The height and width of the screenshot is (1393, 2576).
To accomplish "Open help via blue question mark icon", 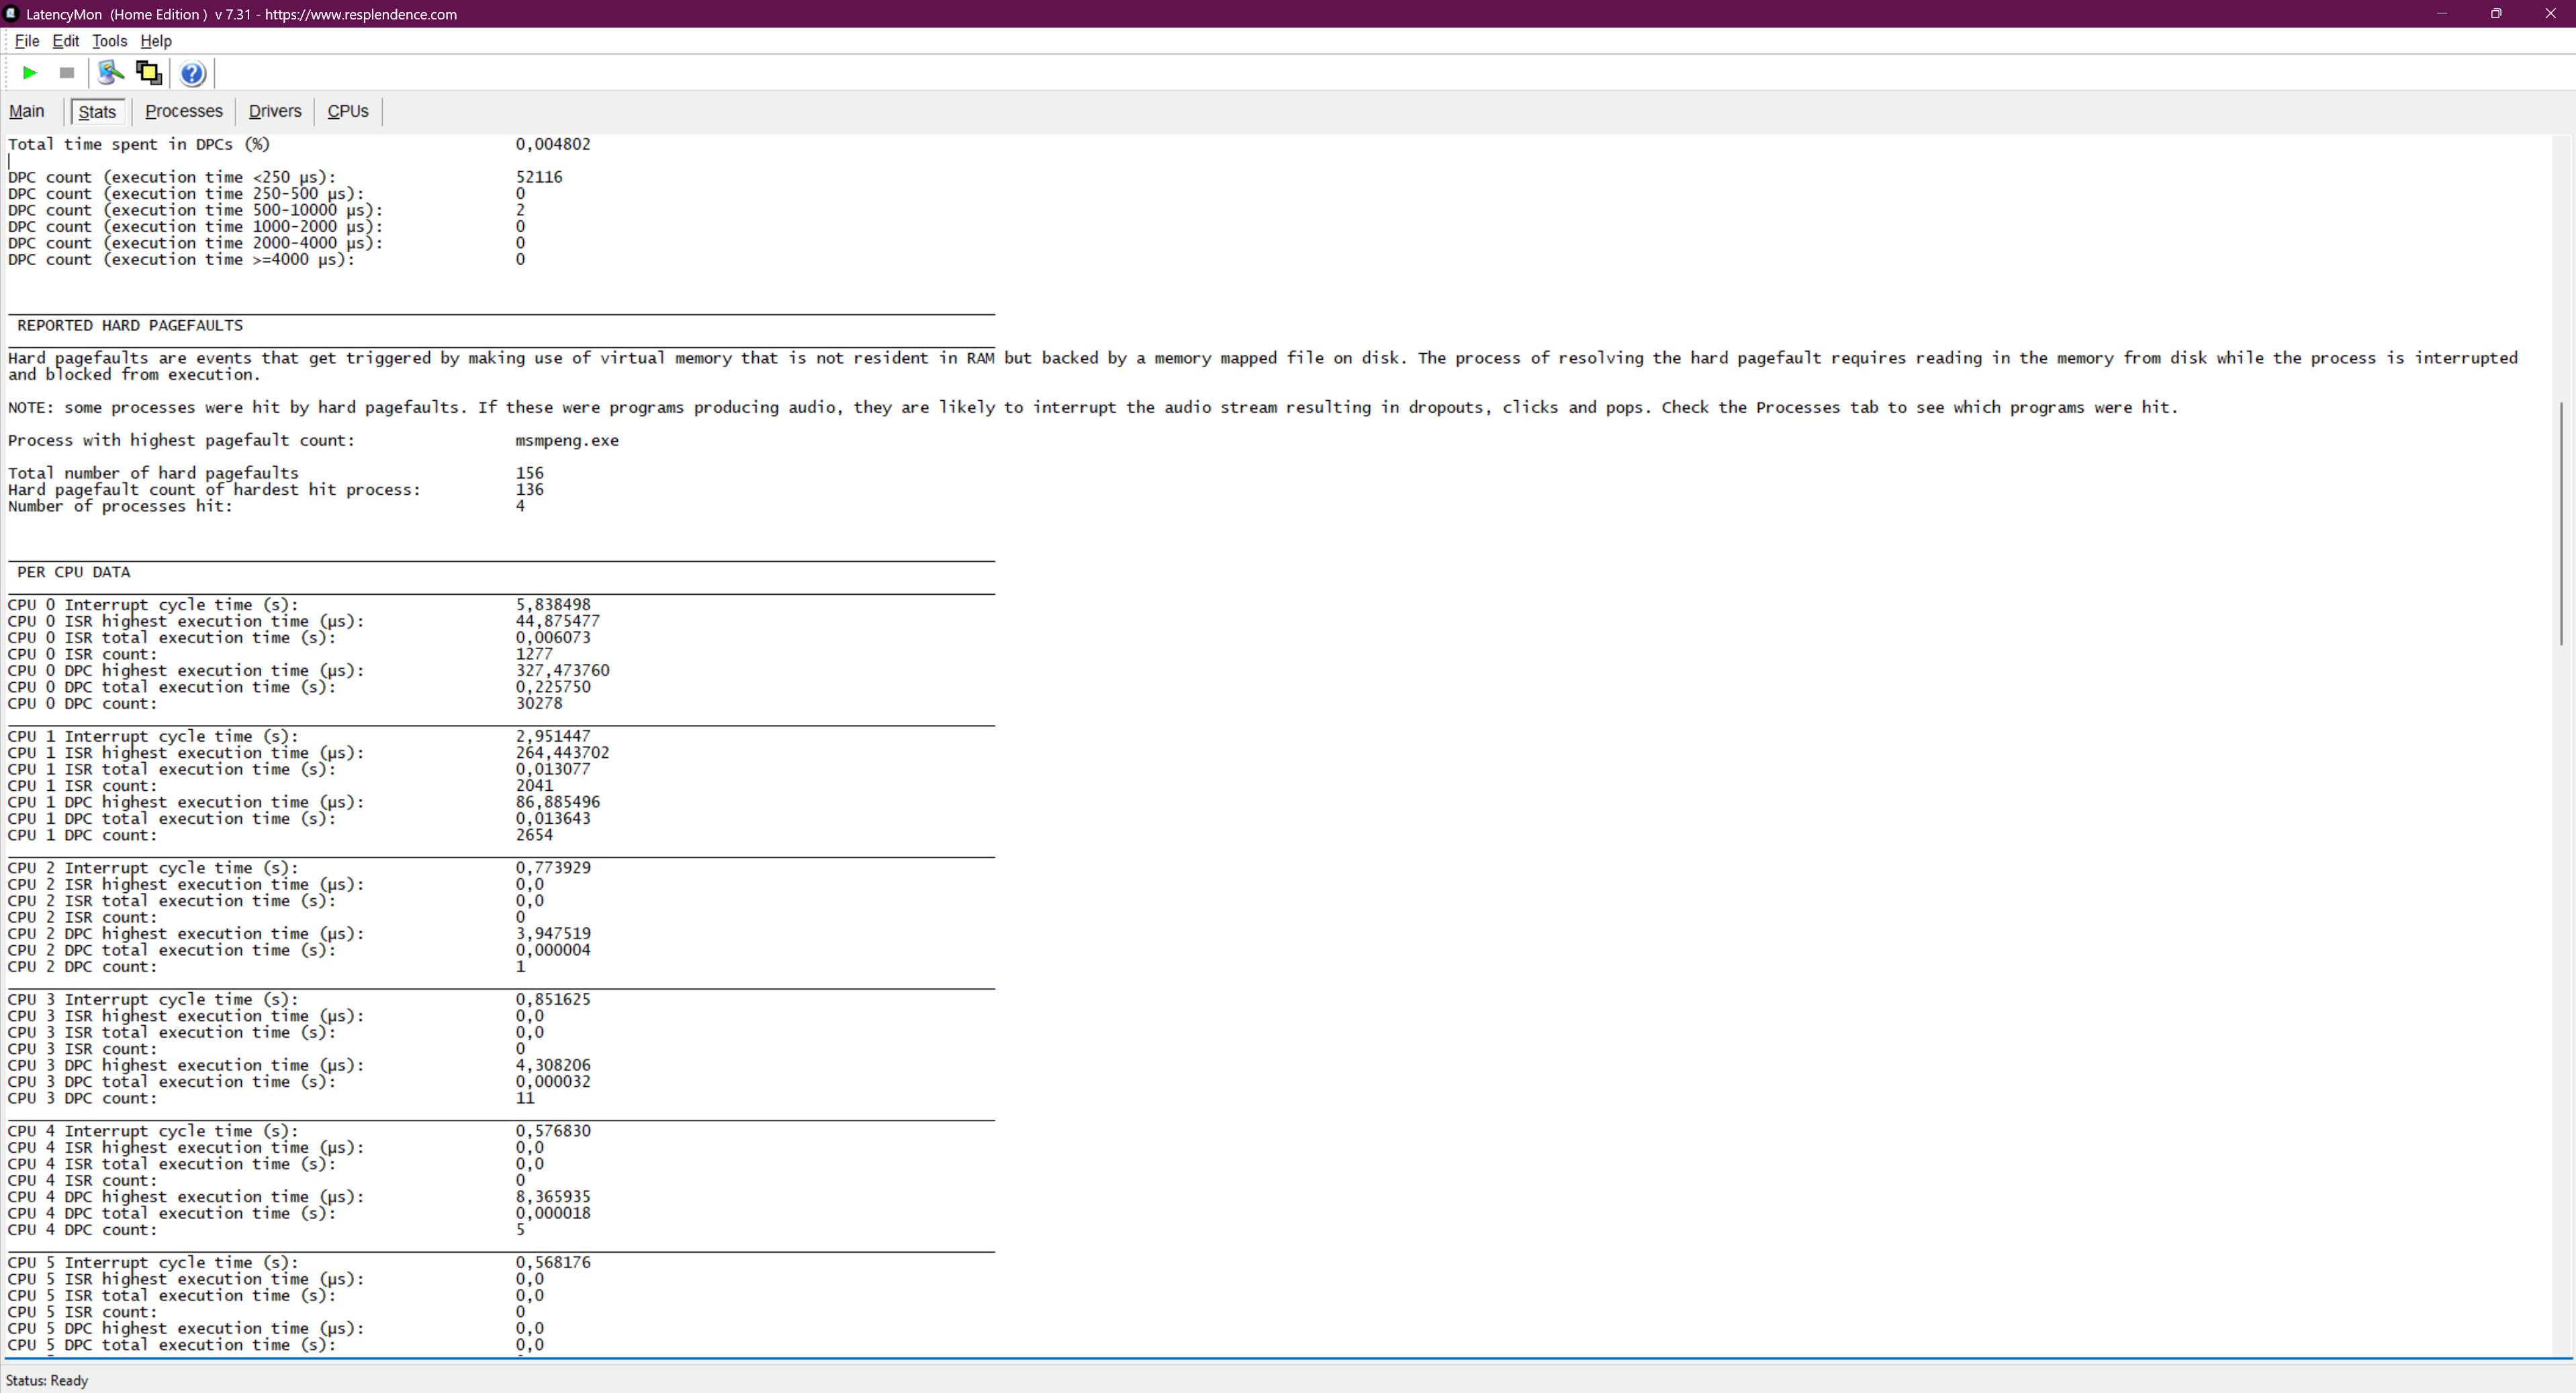I will click(x=193, y=74).
